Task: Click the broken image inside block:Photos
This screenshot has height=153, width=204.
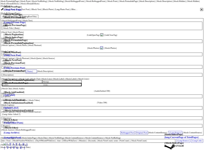Action: (x=102, y=48)
